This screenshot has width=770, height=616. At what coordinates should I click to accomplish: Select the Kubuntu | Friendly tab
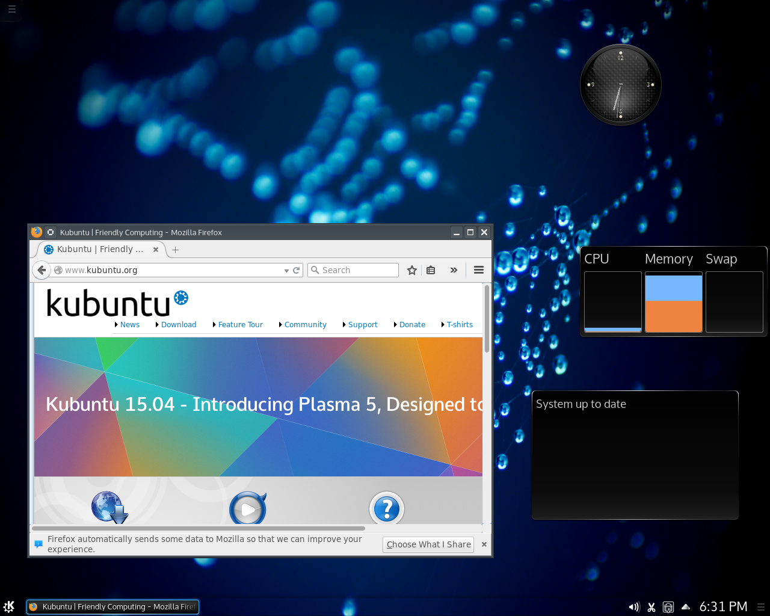(101, 249)
